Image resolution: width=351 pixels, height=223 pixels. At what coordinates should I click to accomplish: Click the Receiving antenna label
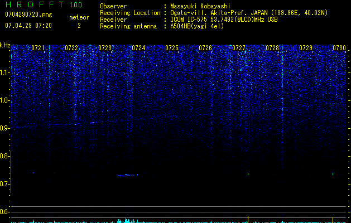click(128, 26)
